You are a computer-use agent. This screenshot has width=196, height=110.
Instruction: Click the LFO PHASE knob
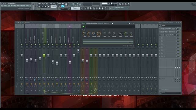pyautogui.click(x=131, y=34)
